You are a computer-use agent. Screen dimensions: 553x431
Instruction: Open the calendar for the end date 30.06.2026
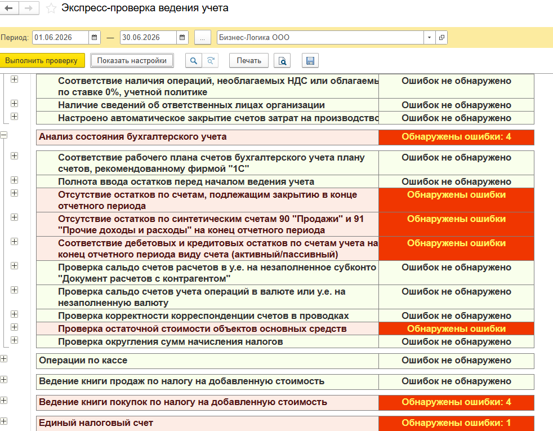click(182, 37)
